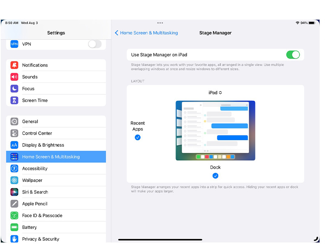
Task: Open Accessibility settings
Action: [x=56, y=168]
